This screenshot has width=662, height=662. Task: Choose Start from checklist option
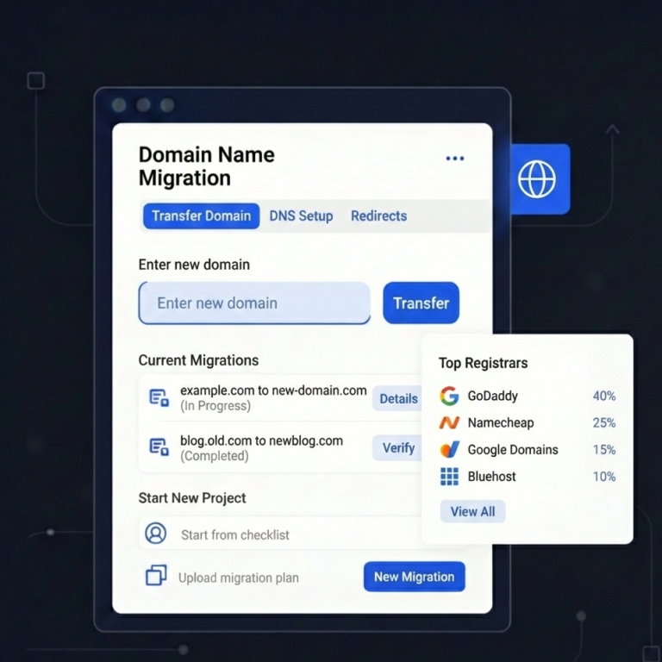(235, 534)
